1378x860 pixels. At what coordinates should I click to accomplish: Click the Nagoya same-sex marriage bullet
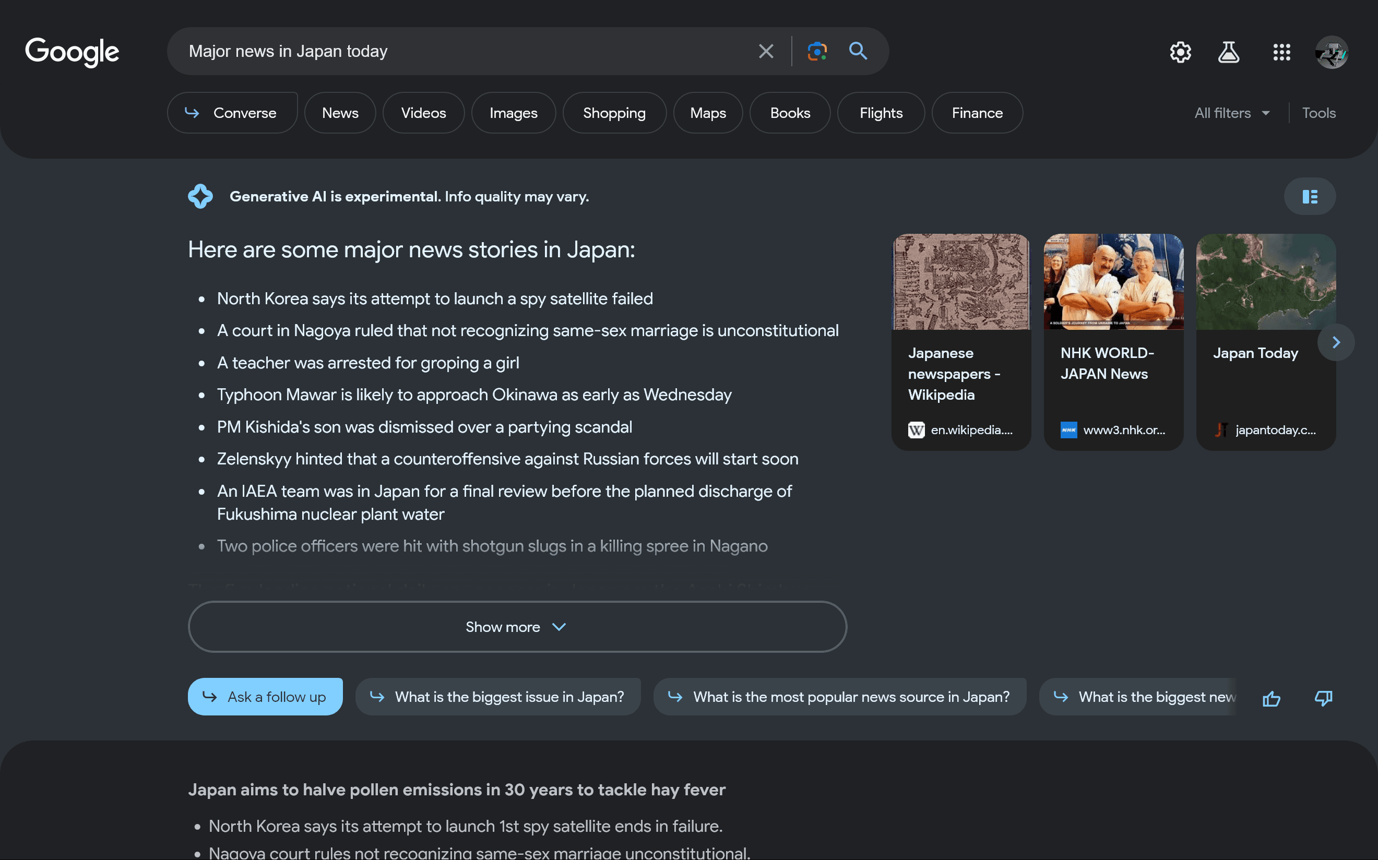click(527, 330)
